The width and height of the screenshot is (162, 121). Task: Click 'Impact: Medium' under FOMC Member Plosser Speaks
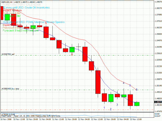pos(12,25)
